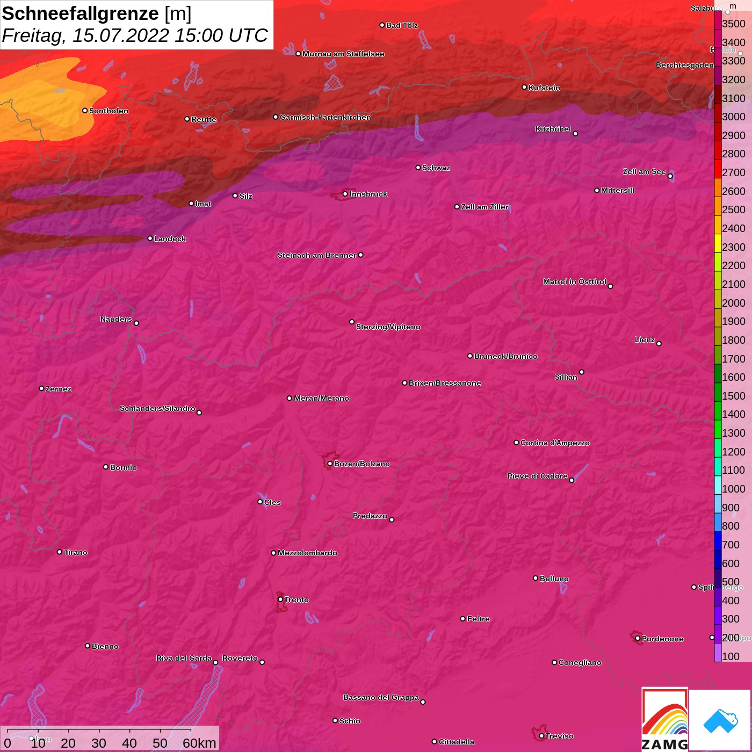Image resolution: width=752 pixels, height=752 pixels.
Task: Click the Kufstein city marker
Action: point(524,87)
